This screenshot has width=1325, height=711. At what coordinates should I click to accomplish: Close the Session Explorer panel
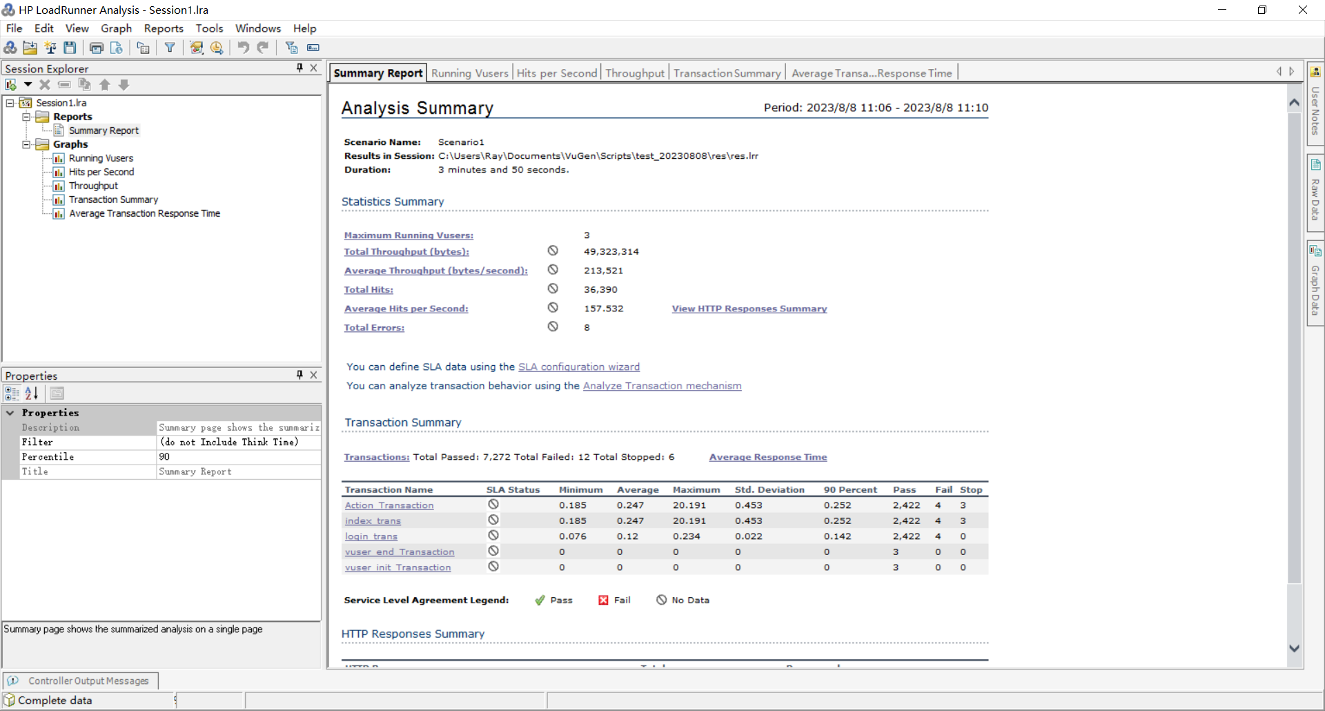314,68
